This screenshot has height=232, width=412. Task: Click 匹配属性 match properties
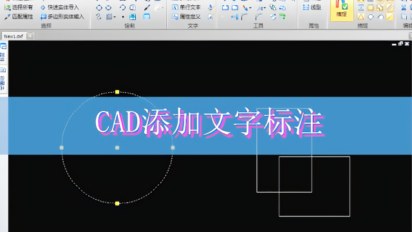[19, 17]
